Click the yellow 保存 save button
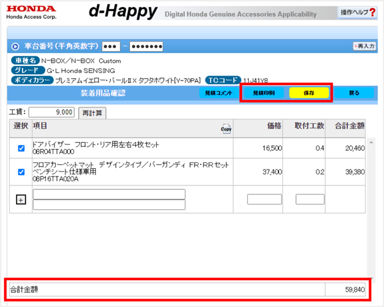384x307 pixels. pyautogui.click(x=309, y=93)
